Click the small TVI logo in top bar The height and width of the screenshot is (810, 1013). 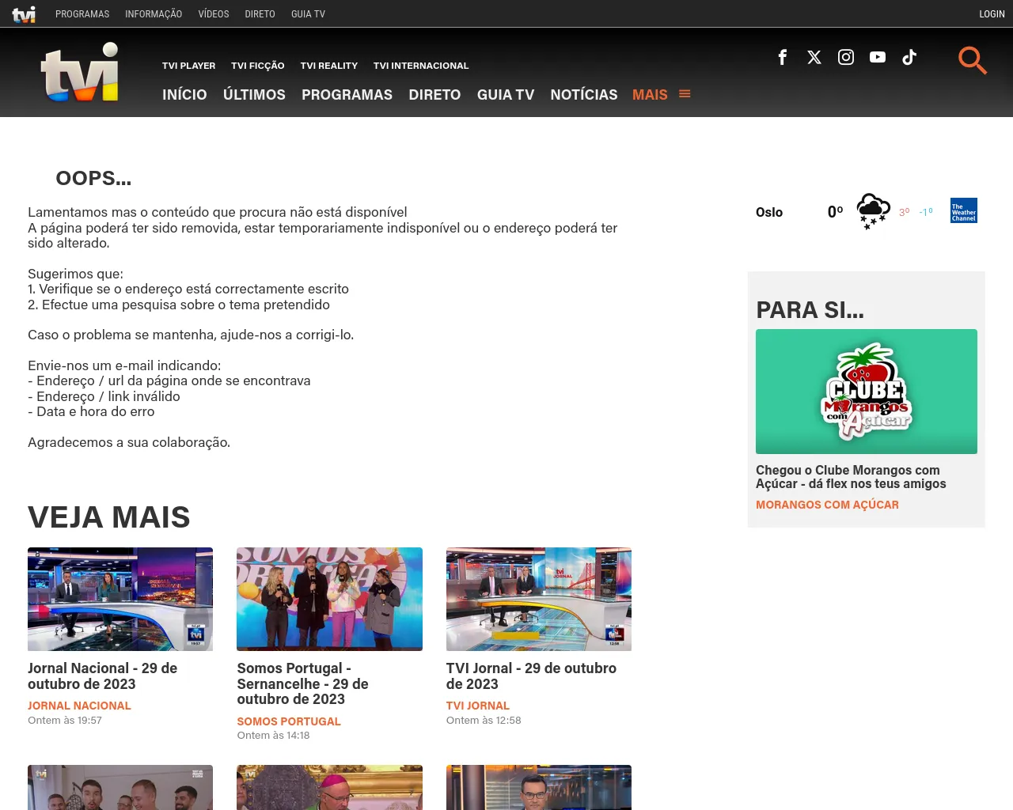[24, 14]
